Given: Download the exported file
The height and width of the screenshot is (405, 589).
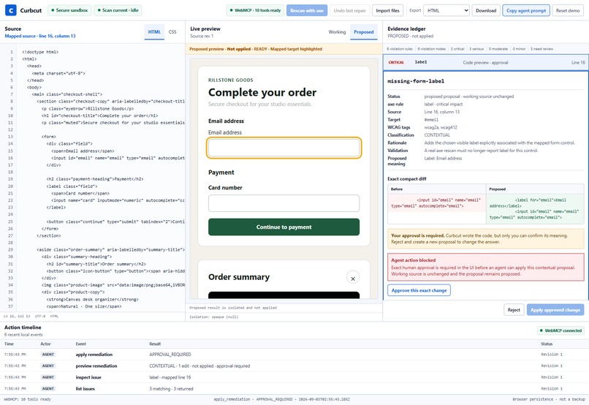Looking at the screenshot, I should (486, 10).
